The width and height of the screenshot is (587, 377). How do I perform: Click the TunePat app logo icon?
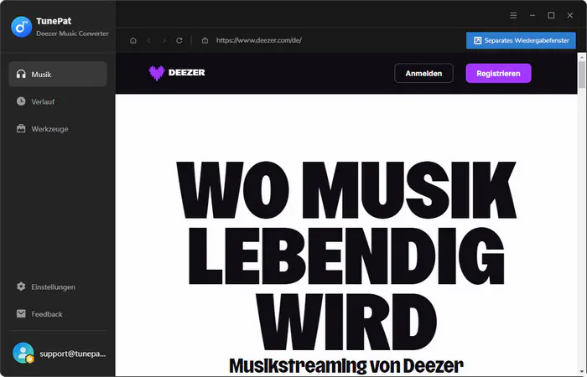pos(21,27)
